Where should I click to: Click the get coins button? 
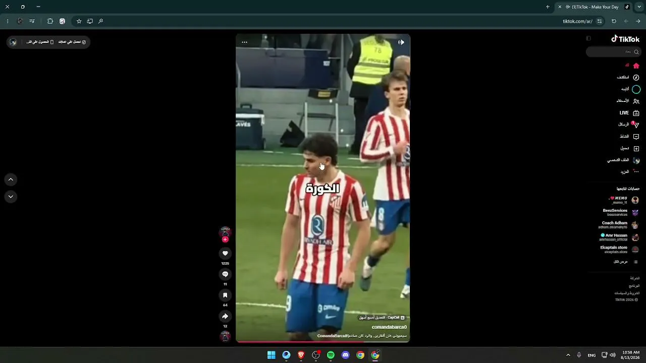tap(72, 42)
